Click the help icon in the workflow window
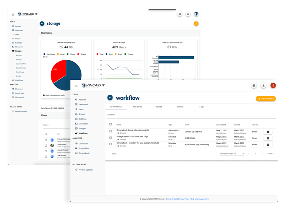283x212 pixels. [254, 86]
